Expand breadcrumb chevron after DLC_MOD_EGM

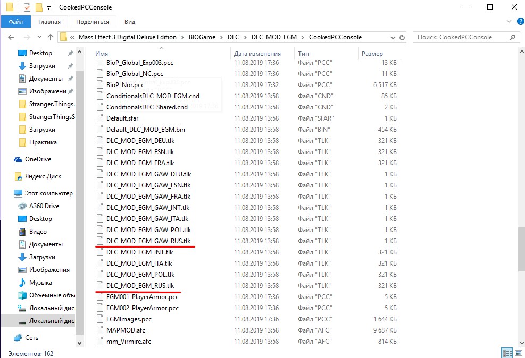point(303,37)
